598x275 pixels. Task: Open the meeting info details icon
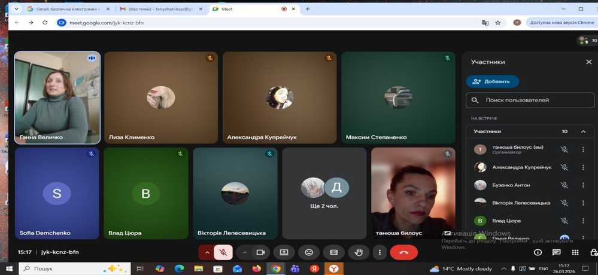click(x=538, y=253)
